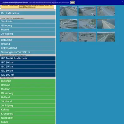Open the green Halland county entry
Image resolution: width=124 pixels, height=124 pixels.
(28, 97)
